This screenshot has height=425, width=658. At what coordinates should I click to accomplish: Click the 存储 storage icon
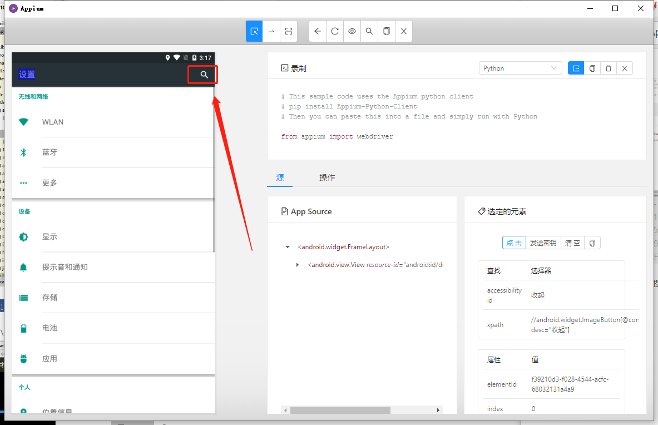pyautogui.click(x=23, y=298)
